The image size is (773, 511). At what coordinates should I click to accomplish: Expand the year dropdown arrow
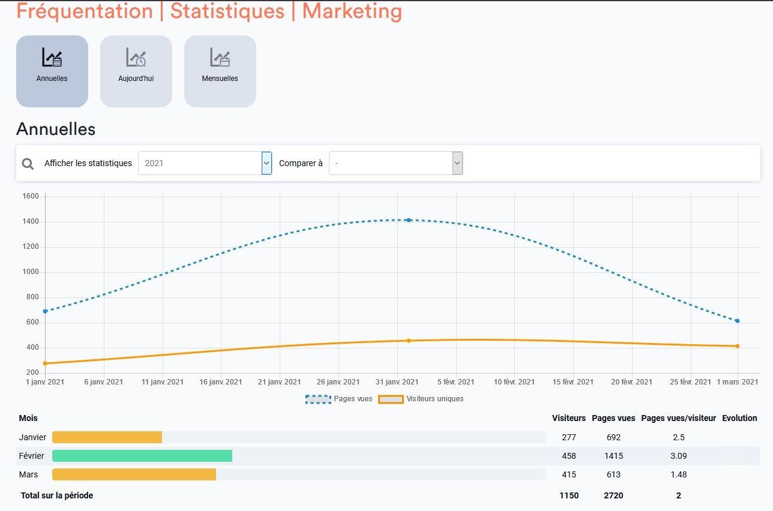pyautogui.click(x=266, y=163)
